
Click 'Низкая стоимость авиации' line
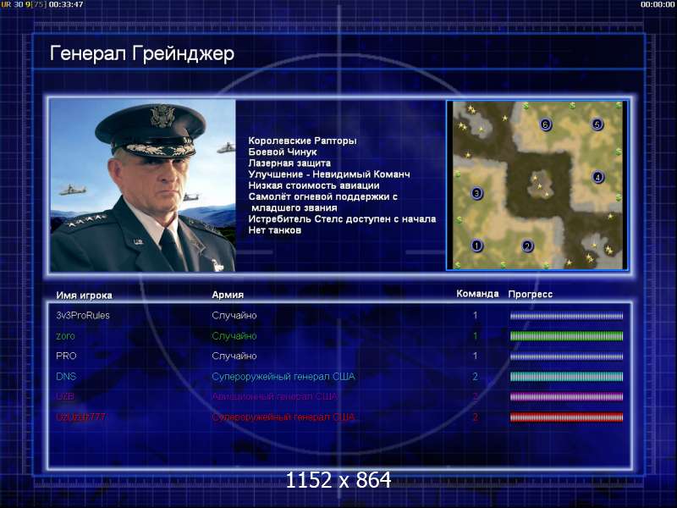coord(314,185)
